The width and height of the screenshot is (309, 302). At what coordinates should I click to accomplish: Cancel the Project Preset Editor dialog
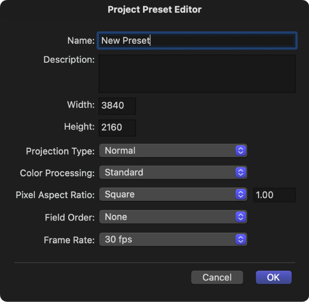click(x=217, y=277)
